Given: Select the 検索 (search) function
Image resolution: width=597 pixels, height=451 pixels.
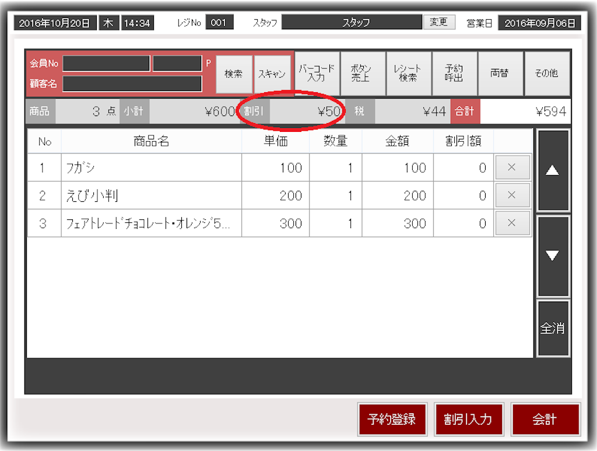Looking at the screenshot, I should (234, 74).
